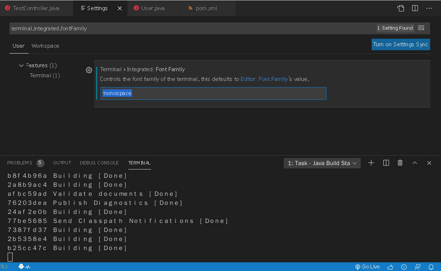Open more editor actions via ellipsis icon
This screenshot has width=441, height=271.
pyautogui.click(x=429, y=8)
